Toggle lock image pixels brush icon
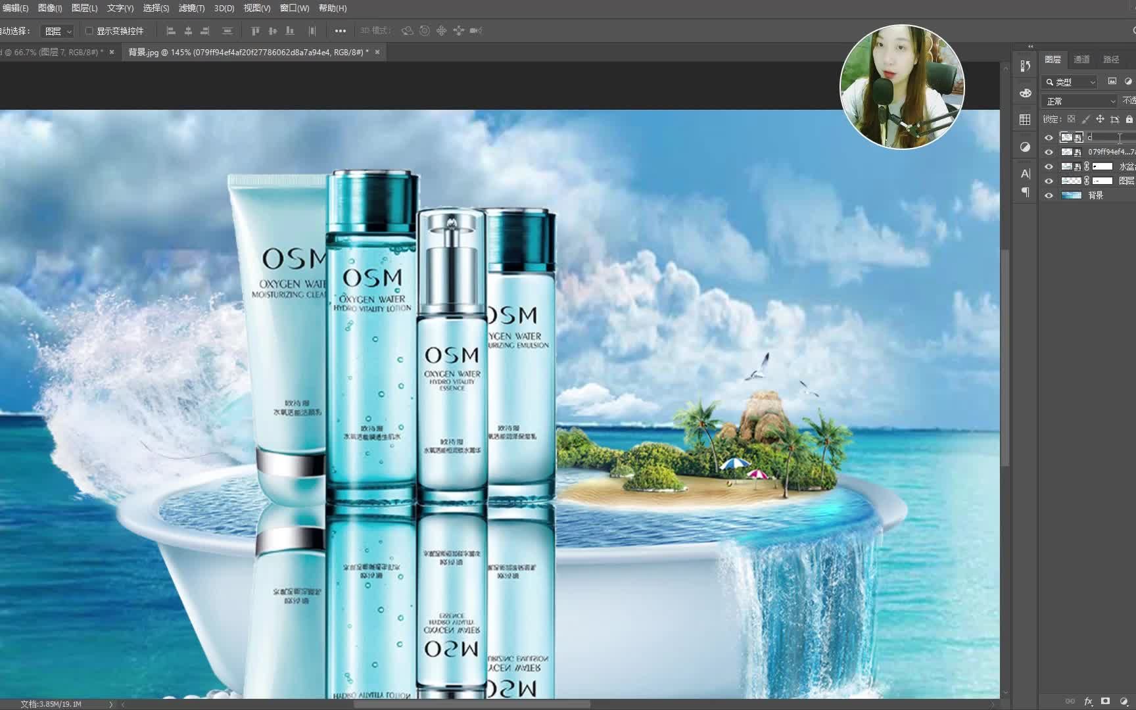Image resolution: width=1136 pixels, height=710 pixels. pos(1085,119)
